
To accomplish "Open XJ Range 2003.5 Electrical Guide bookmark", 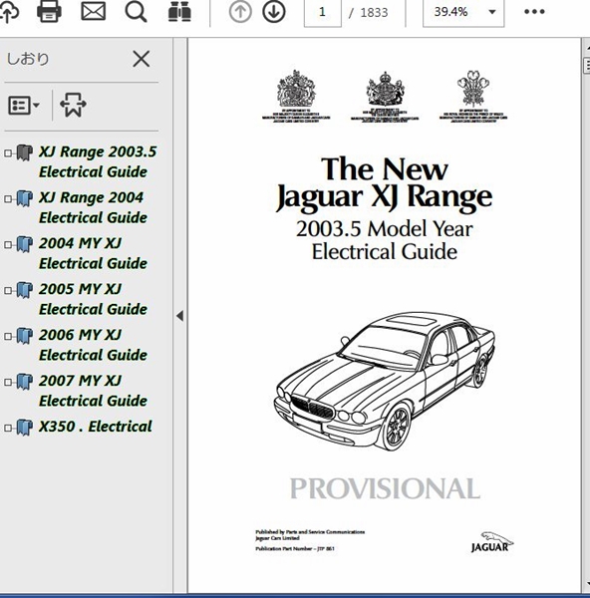I will [x=98, y=161].
